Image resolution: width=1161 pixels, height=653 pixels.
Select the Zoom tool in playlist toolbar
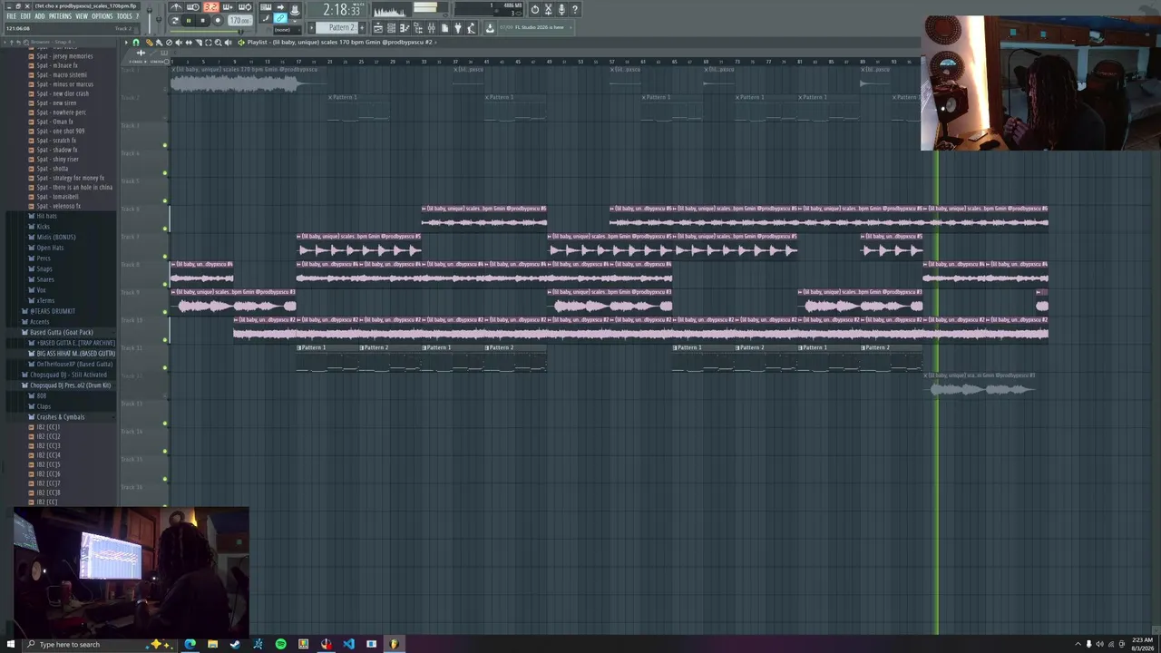pyautogui.click(x=218, y=43)
